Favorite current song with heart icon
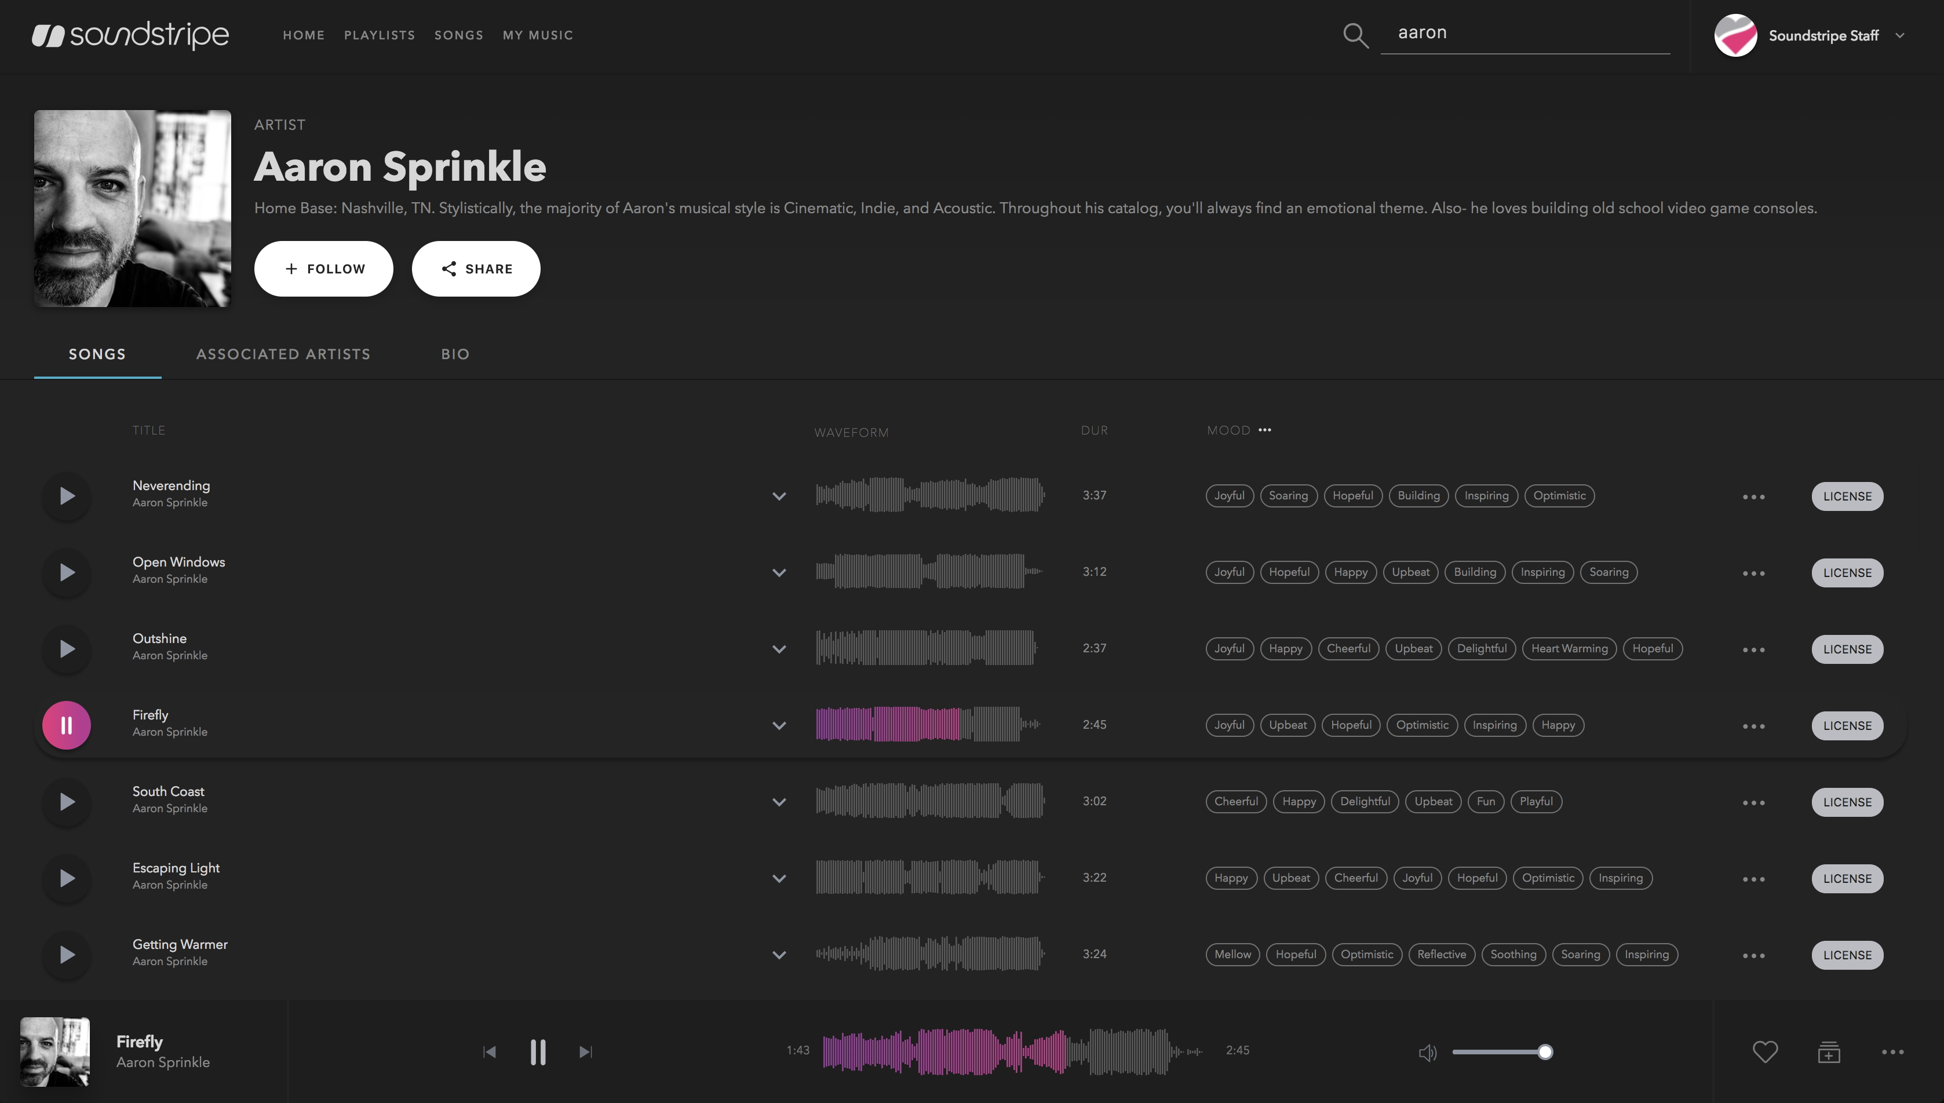Image resolution: width=1944 pixels, height=1103 pixels. coord(1764,1051)
